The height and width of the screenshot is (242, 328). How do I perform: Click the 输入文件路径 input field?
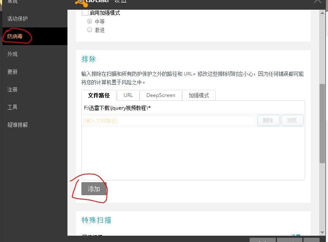pos(169,121)
